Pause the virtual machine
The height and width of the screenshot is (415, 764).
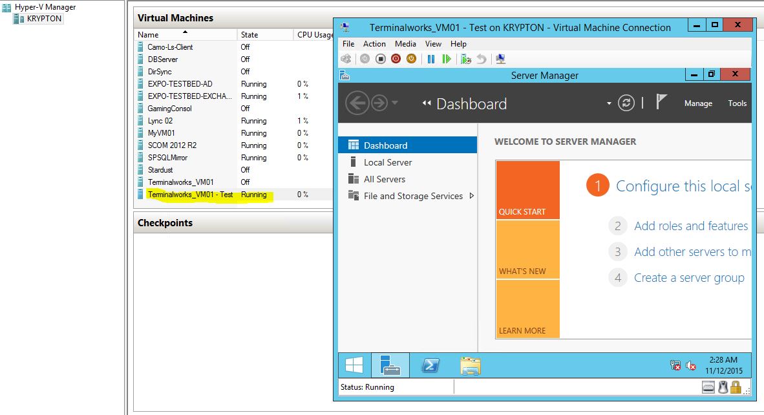click(431, 59)
